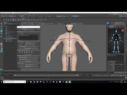Click the playback range slider bar
The height and width of the screenshot is (95, 127).
[x=46, y=75]
